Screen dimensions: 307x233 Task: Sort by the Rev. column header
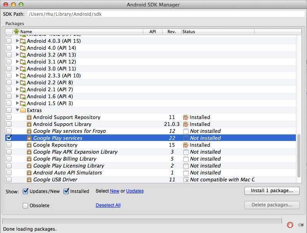(x=172, y=32)
